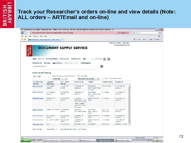Open the Search Results folder in taskbar
Image resolution: width=191 pixels, height=143 pixels.
pos(69,141)
